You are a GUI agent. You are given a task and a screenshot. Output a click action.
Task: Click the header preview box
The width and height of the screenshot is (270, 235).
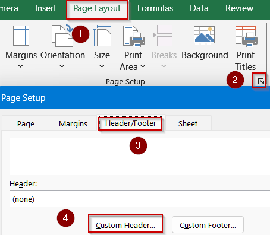[140, 156]
